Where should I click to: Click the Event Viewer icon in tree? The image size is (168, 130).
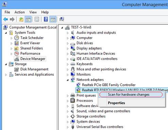pyautogui.click(x=17, y=43)
